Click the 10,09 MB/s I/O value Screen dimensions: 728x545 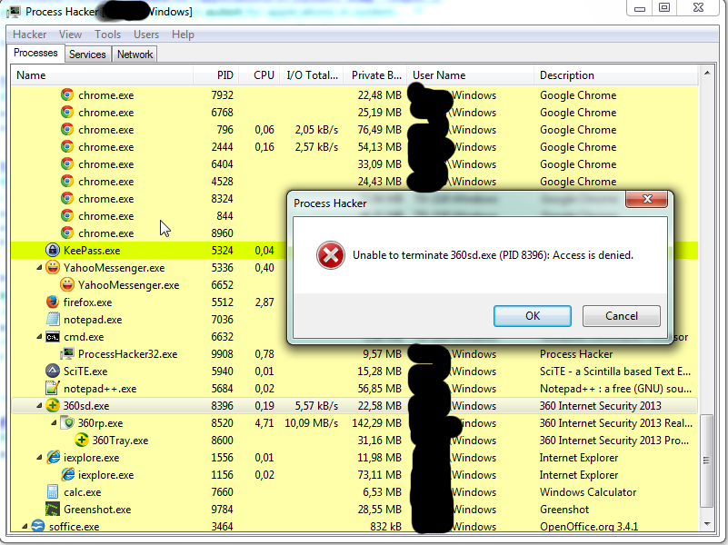coord(311,423)
